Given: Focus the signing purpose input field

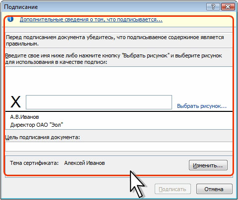Looking at the screenshot, I should 119,147.
